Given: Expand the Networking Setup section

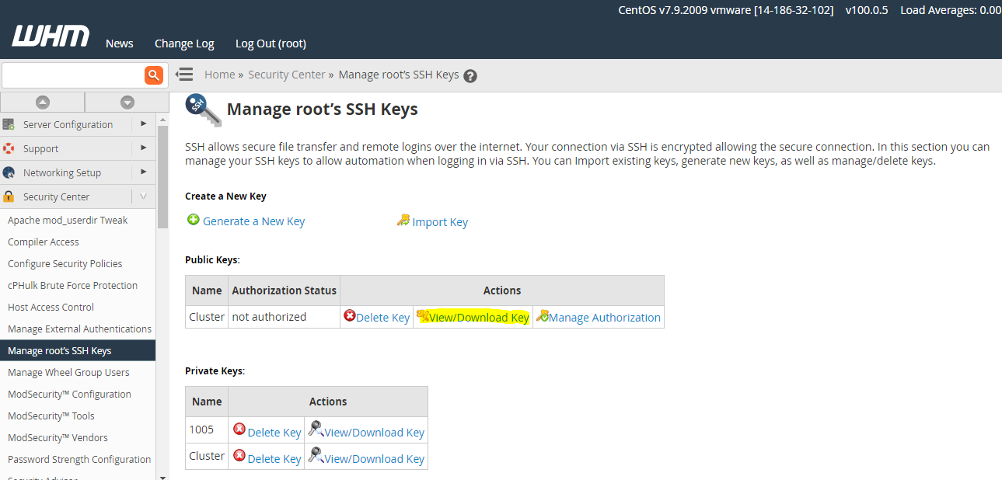Looking at the screenshot, I should pos(143,172).
